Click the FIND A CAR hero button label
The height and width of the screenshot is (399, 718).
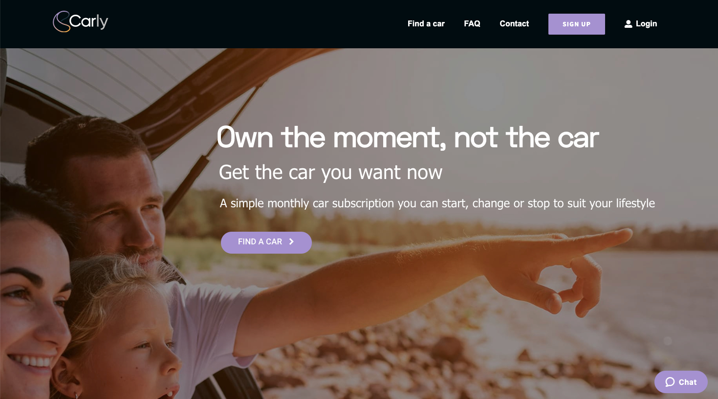pos(260,241)
